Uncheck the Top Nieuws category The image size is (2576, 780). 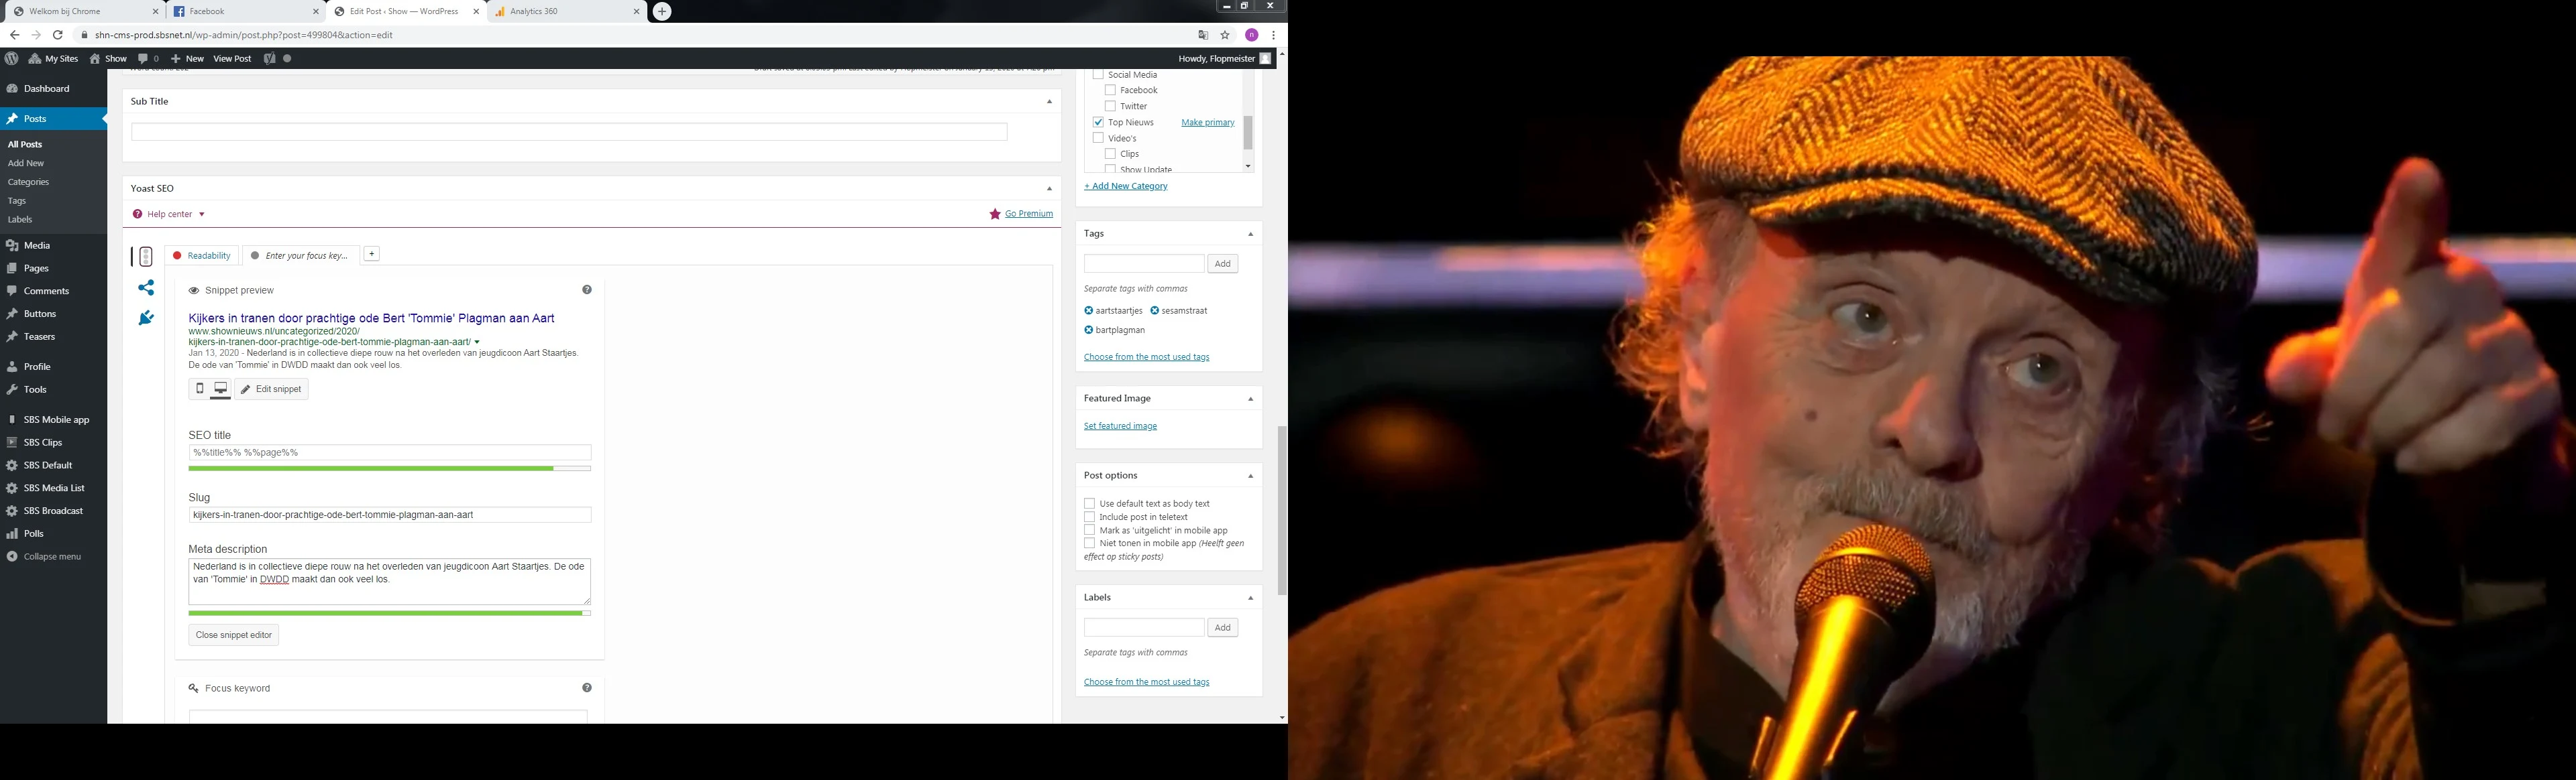(1098, 122)
